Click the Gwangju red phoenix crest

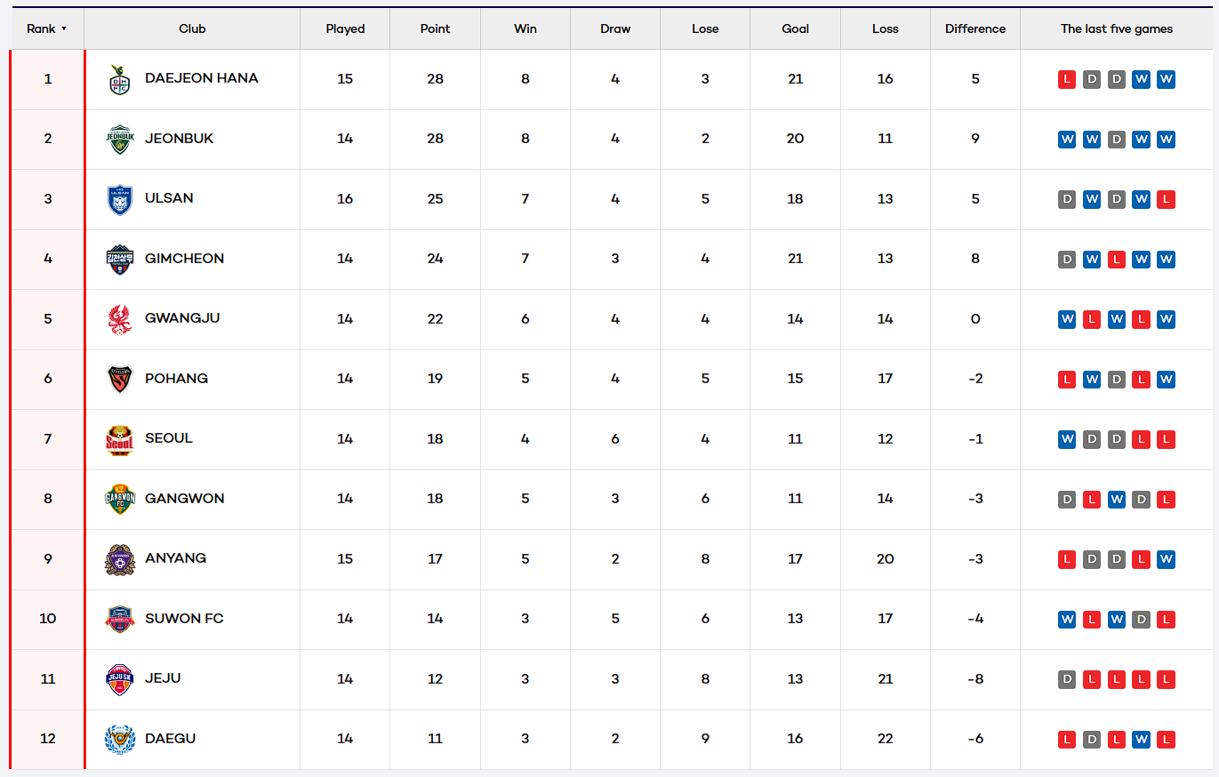click(x=119, y=319)
